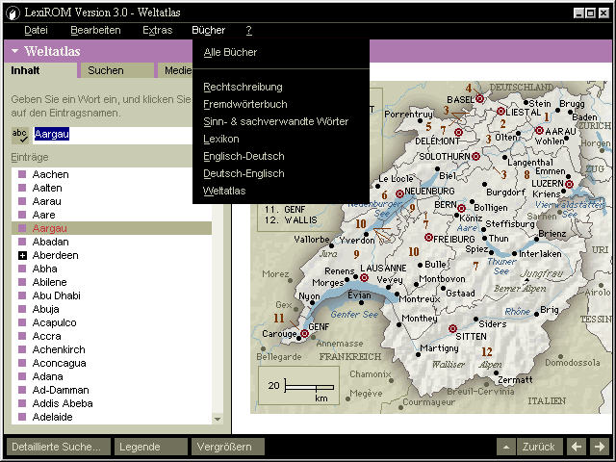The height and width of the screenshot is (462, 616).
Task: Click the abc spell-check icon
Action: coord(19,135)
